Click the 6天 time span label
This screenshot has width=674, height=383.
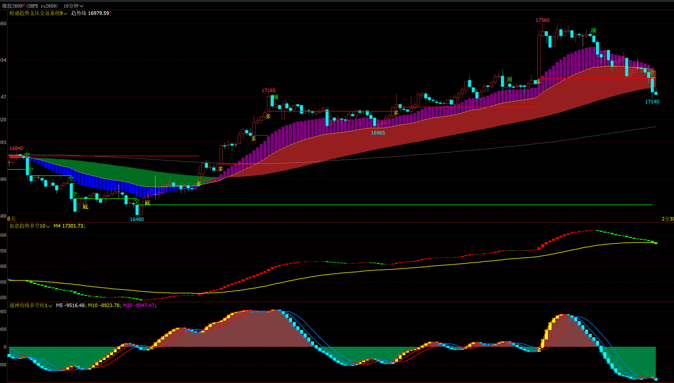[11, 219]
